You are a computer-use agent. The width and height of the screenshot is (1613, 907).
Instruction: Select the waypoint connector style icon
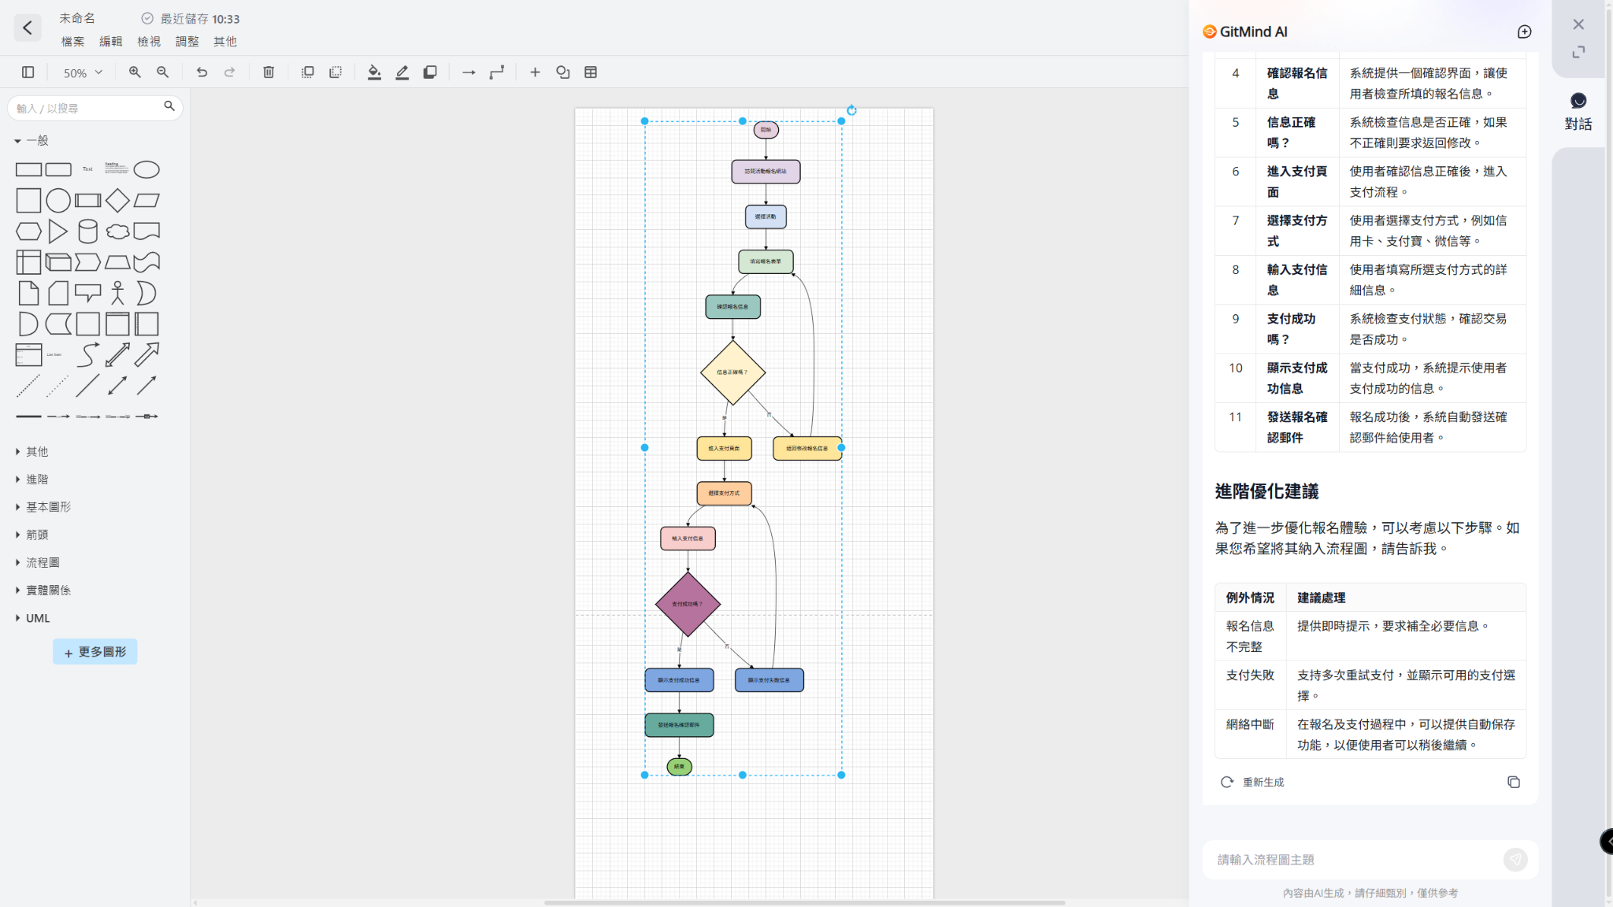pyautogui.click(x=497, y=72)
